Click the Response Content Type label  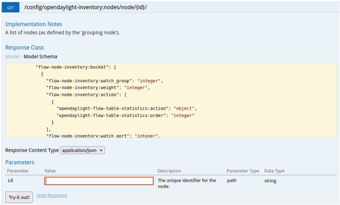pyautogui.click(x=32, y=150)
